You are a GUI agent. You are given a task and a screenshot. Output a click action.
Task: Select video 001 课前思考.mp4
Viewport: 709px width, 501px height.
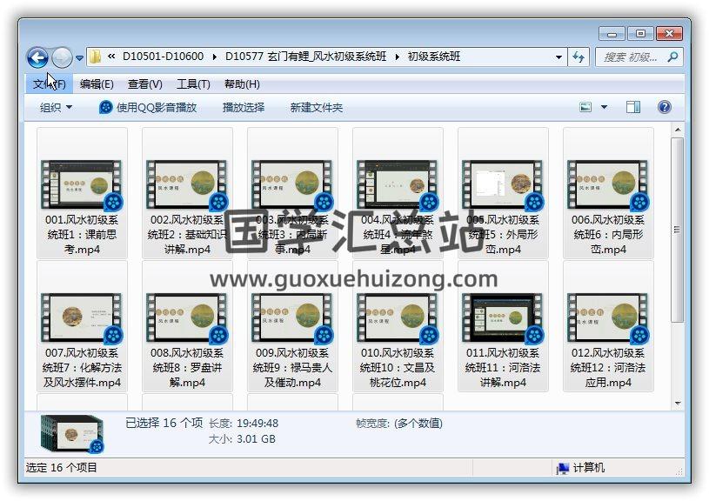coord(82,193)
